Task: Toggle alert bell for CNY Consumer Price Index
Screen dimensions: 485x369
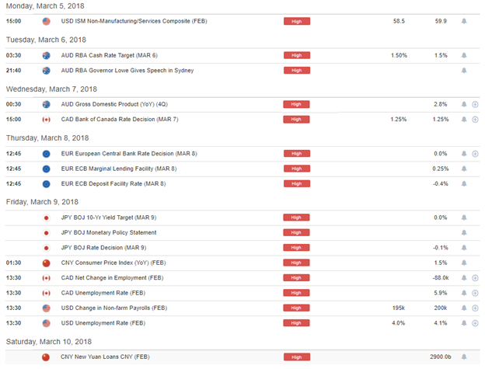Action: coord(464,263)
